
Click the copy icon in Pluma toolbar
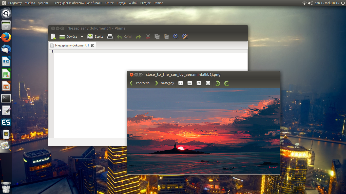(157, 37)
